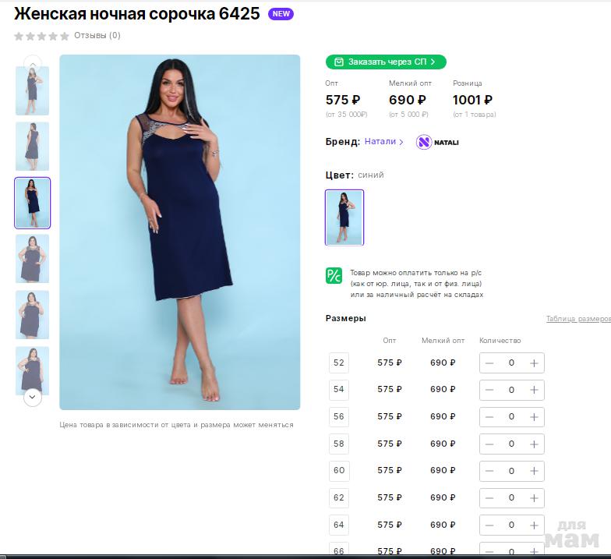Screen dimensions: 611x559
Task: Open the Таблица размеров link
Action: (578, 319)
